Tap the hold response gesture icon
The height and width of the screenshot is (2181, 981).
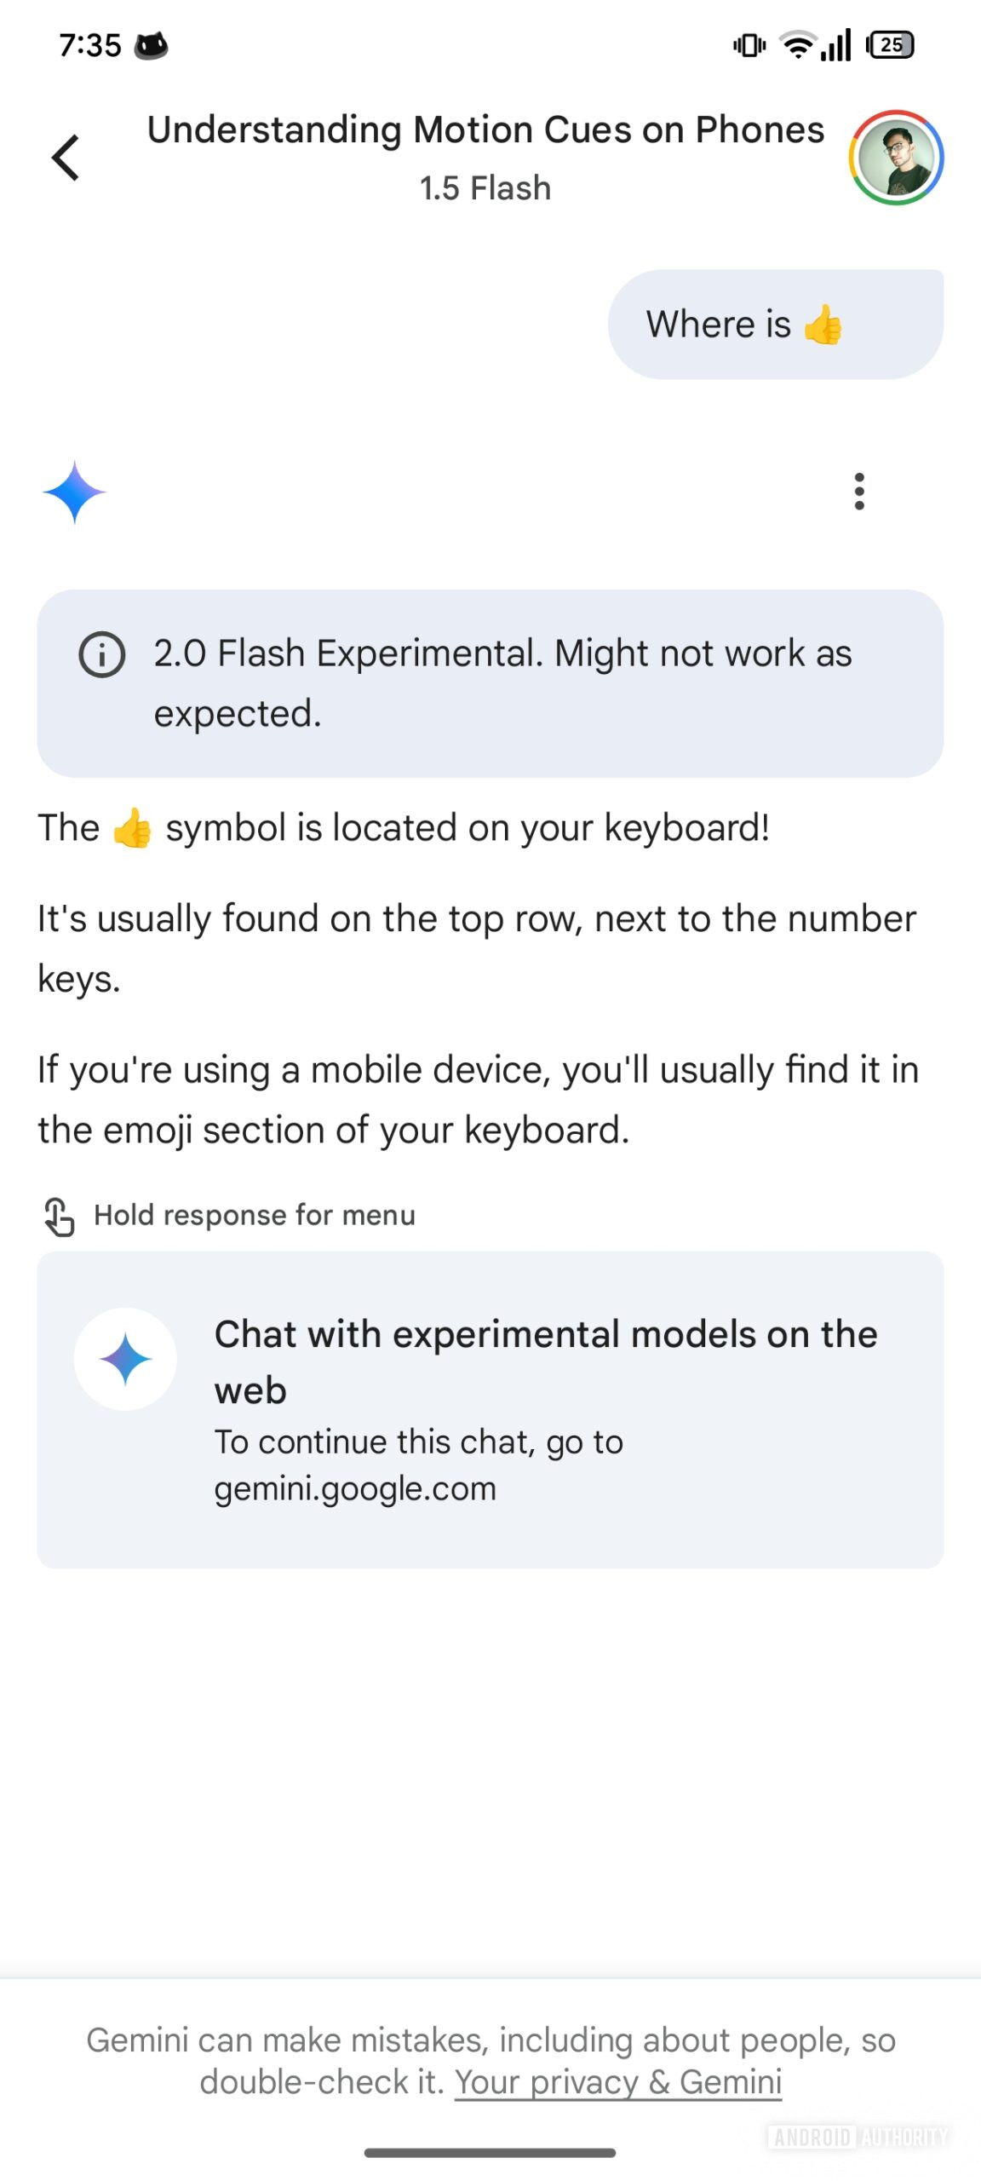59,1216
